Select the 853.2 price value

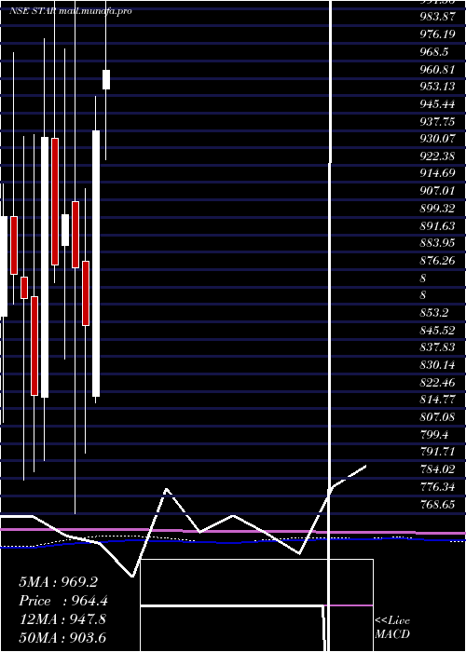433,313
